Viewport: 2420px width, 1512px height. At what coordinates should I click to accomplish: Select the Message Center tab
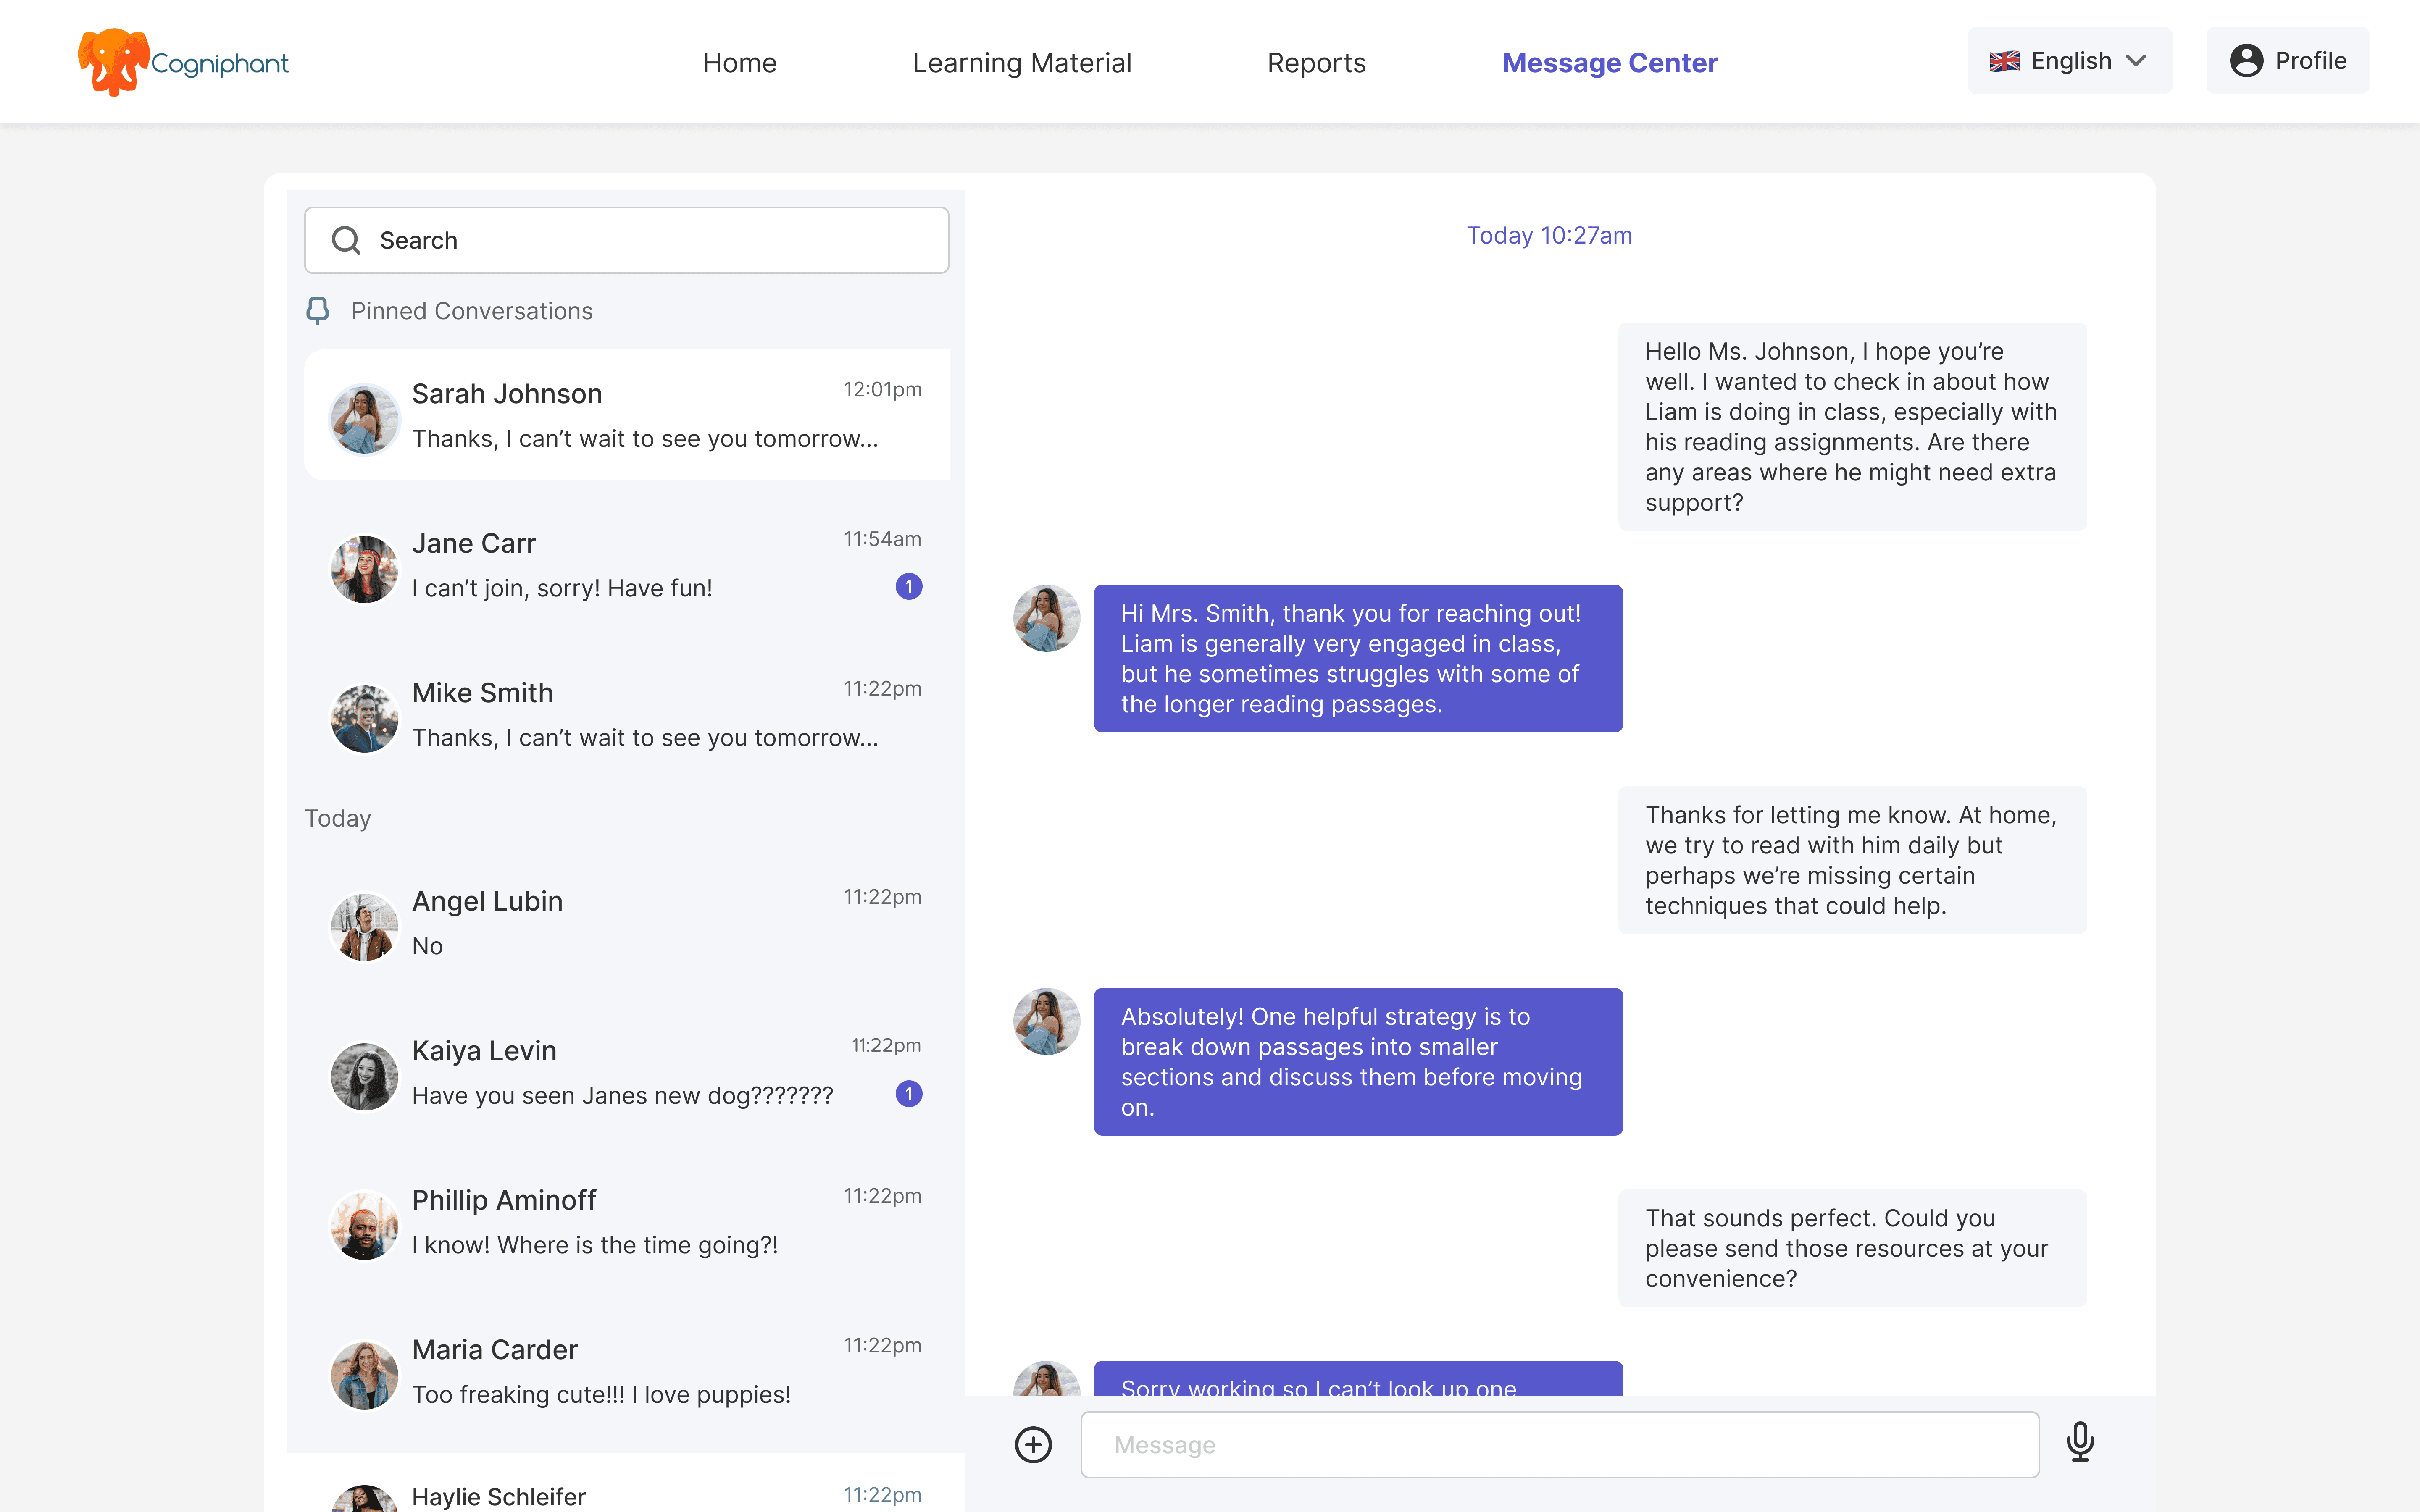click(1609, 63)
